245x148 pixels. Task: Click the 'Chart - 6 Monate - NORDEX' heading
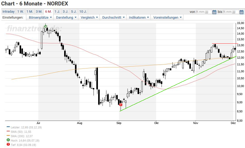[35, 4]
